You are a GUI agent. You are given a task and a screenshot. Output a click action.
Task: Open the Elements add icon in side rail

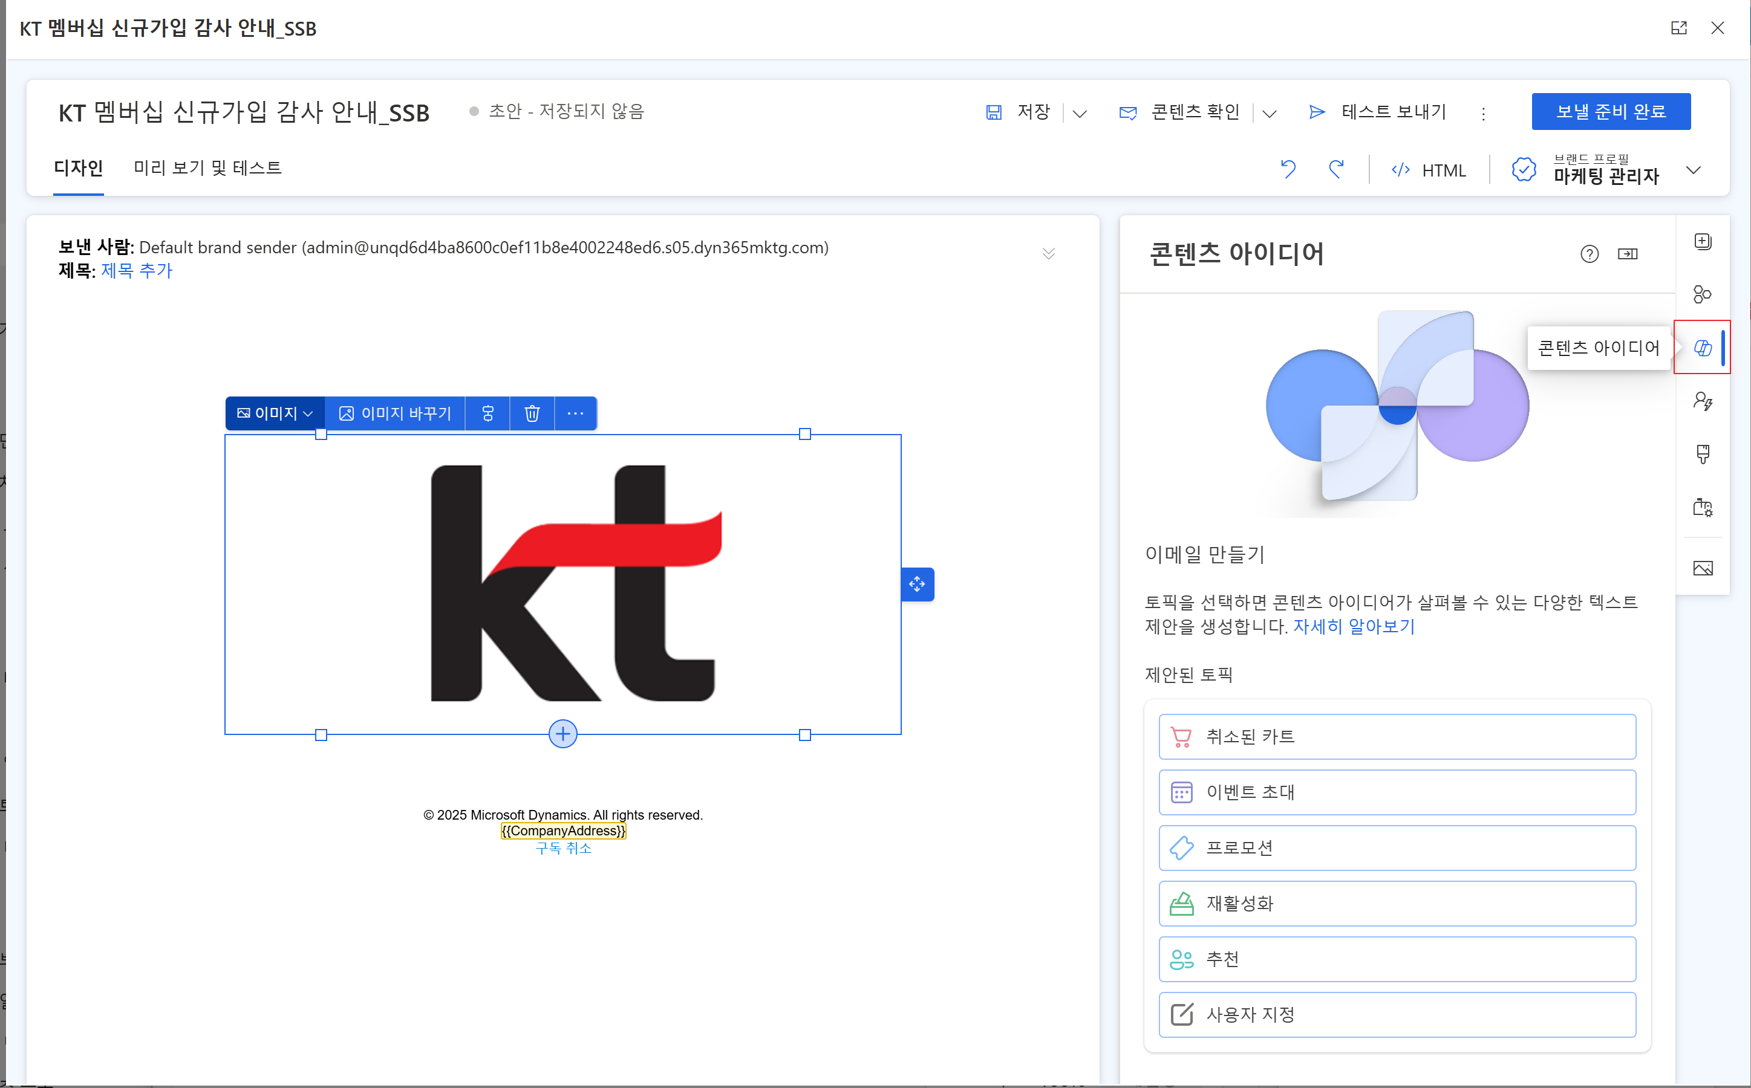point(1703,241)
